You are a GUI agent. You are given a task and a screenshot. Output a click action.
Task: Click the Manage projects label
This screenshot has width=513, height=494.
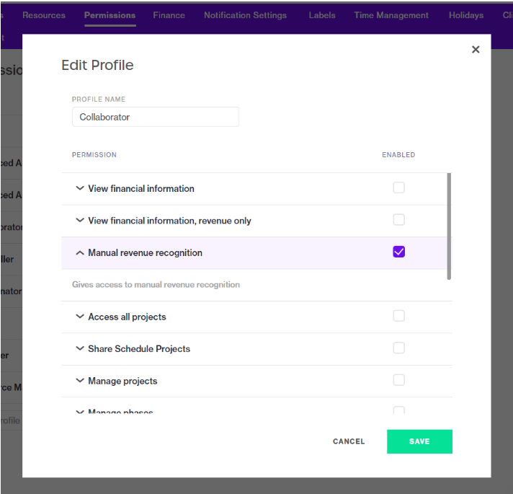click(122, 381)
